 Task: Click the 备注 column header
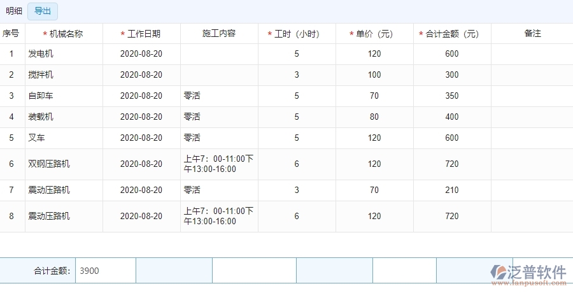tap(532, 34)
